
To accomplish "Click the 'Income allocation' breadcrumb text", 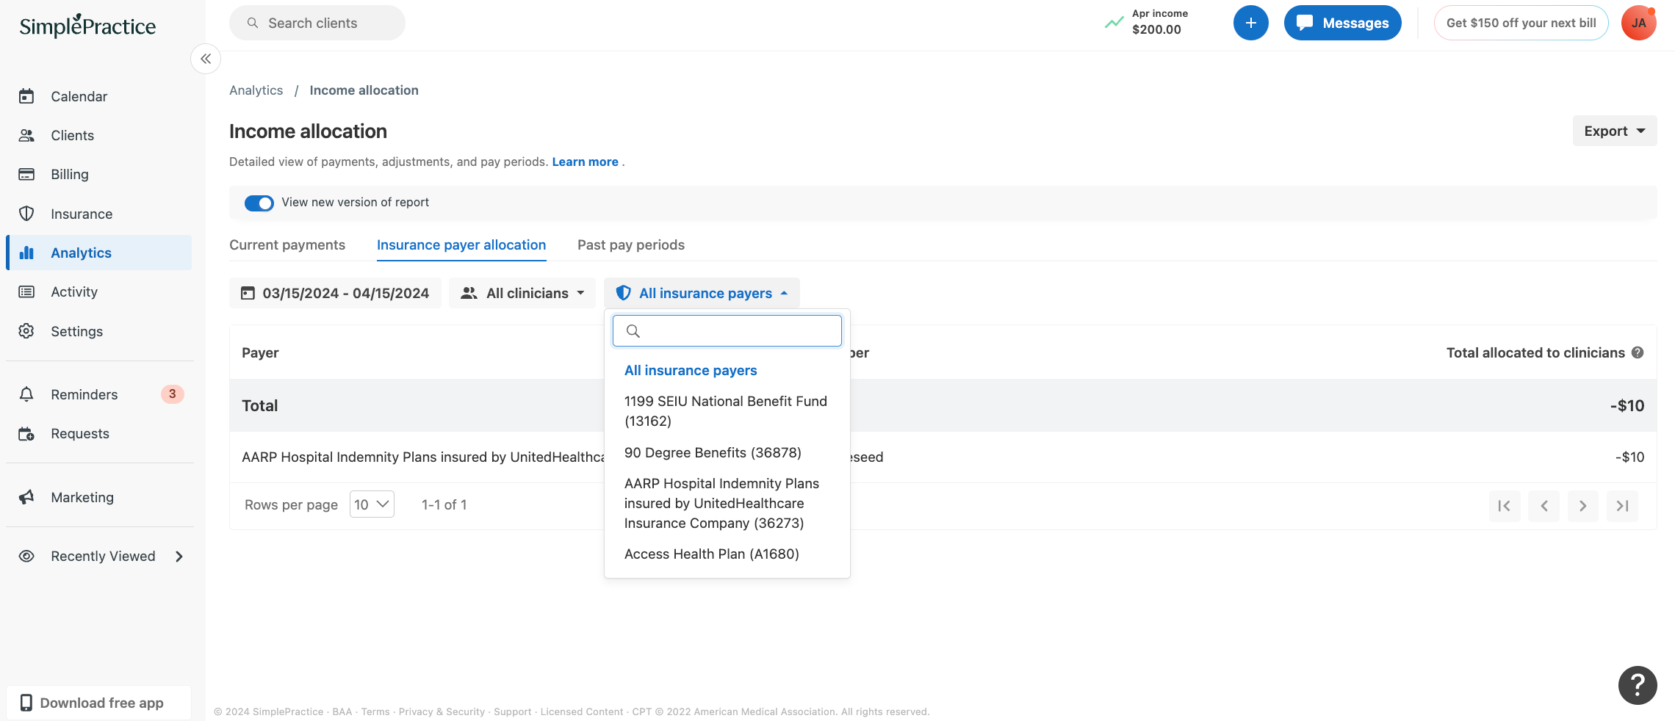I will [x=364, y=90].
